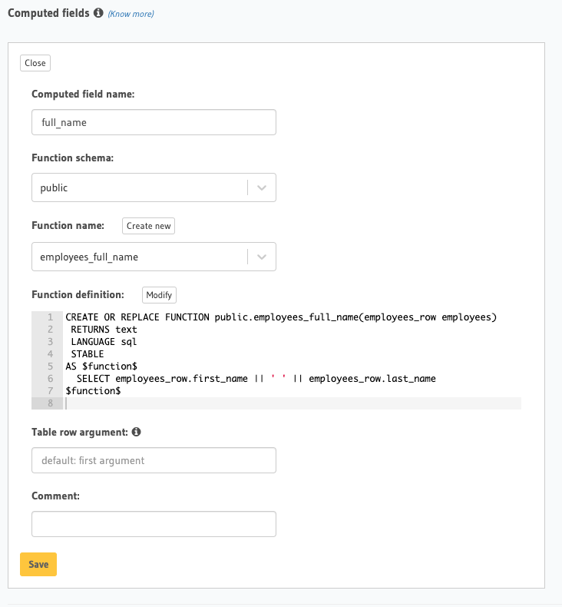The image size is (562, 607).
Task: Place cursor on the LANGUAGE sql line
Action: (x=104, y=342)
